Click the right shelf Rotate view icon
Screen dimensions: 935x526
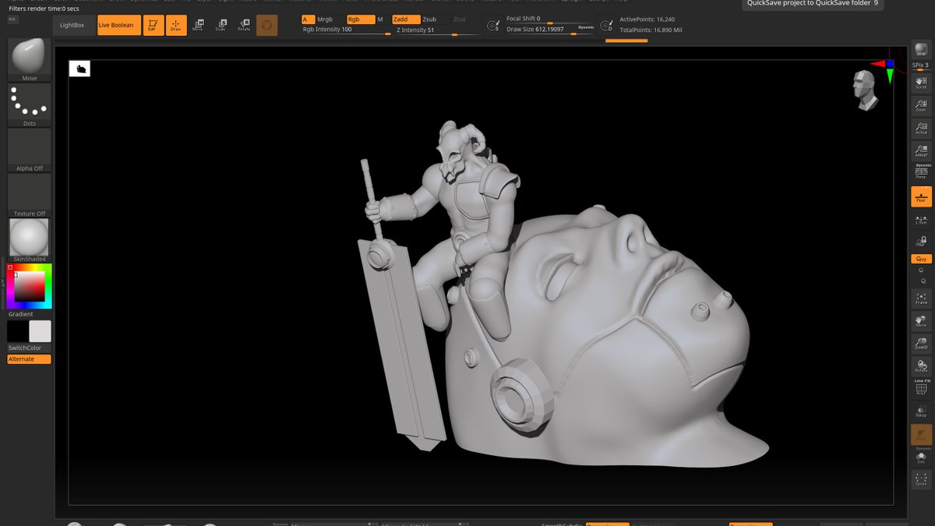pyautogui.click(x=921, y=365)
